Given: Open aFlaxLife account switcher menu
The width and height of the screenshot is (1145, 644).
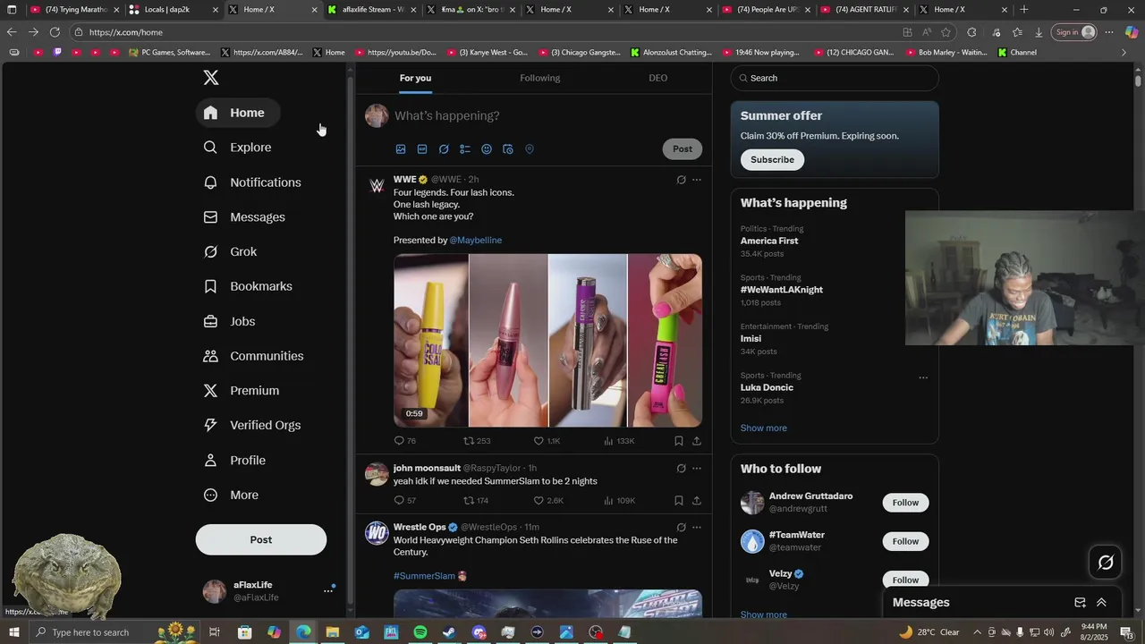Looking at the screenshot, I should [x=327, y=591].
